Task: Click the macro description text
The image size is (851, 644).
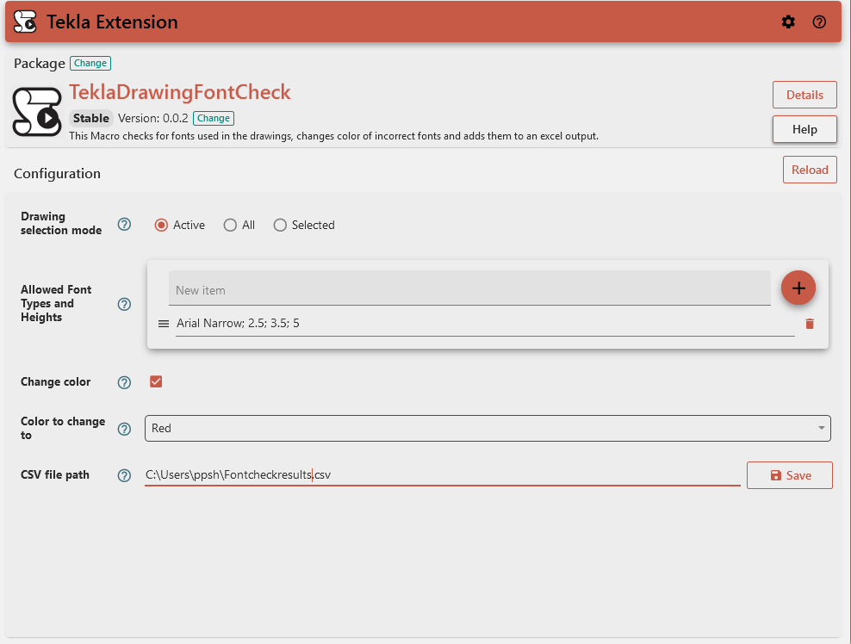Action: coord(334,136)
